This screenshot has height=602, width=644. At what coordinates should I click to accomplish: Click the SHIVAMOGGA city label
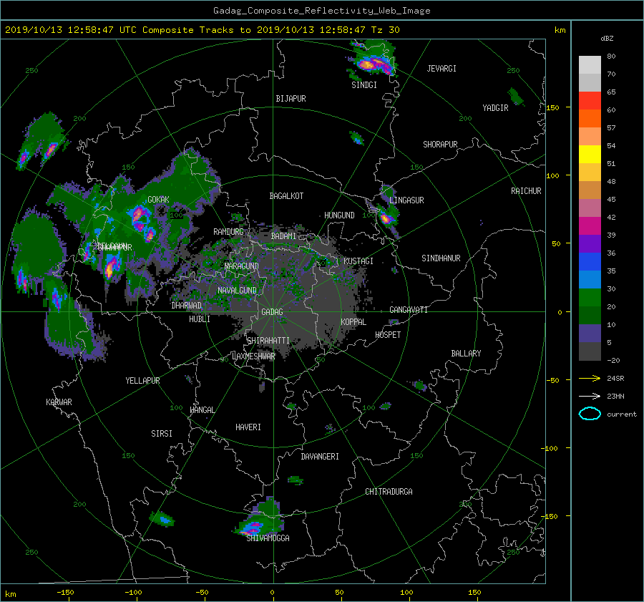tap(268, 538)
